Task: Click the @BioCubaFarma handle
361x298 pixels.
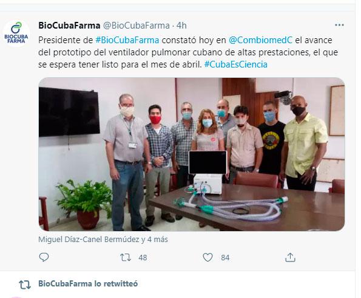Action: (137, 26)
